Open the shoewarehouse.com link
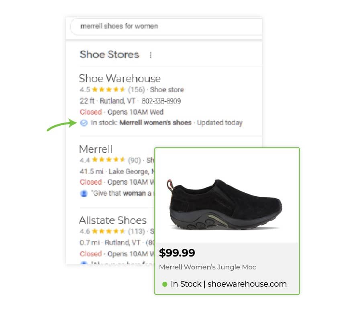 pyautogui.click(x=247, y=284)
